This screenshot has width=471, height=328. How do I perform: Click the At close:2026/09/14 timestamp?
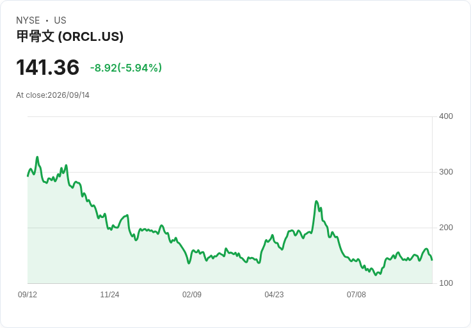pos(52,95)
